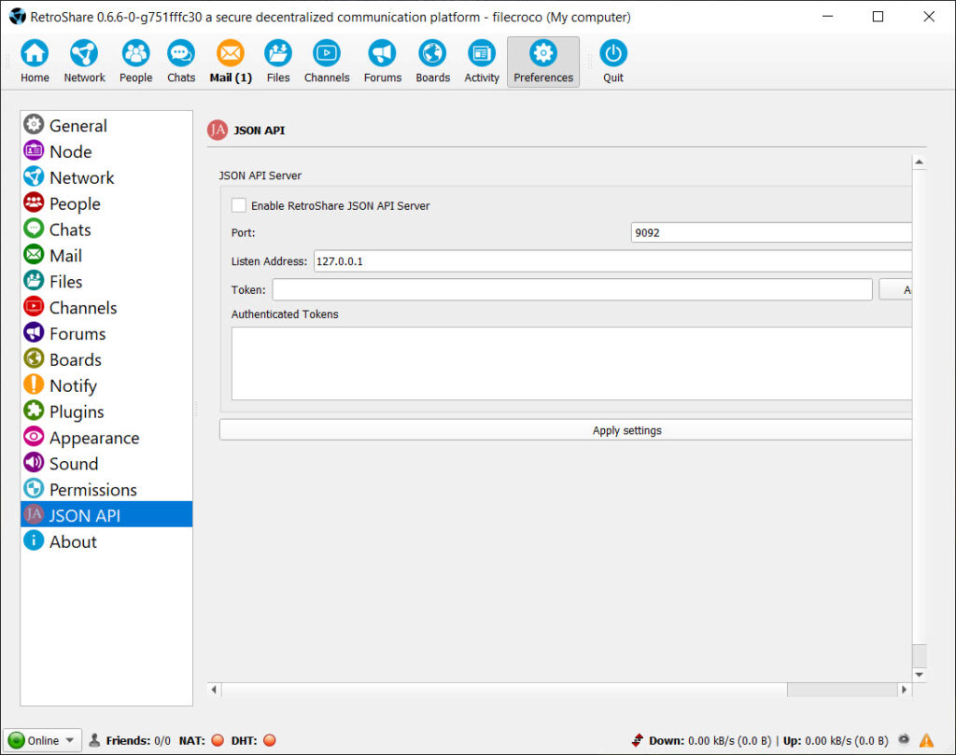Open the Channels toolbar icon
Image resolution: width=956 pixels, height=755 pixels.
327,61
